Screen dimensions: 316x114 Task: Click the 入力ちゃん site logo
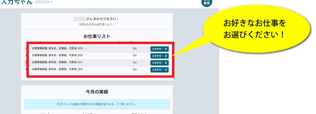(16, 2)
